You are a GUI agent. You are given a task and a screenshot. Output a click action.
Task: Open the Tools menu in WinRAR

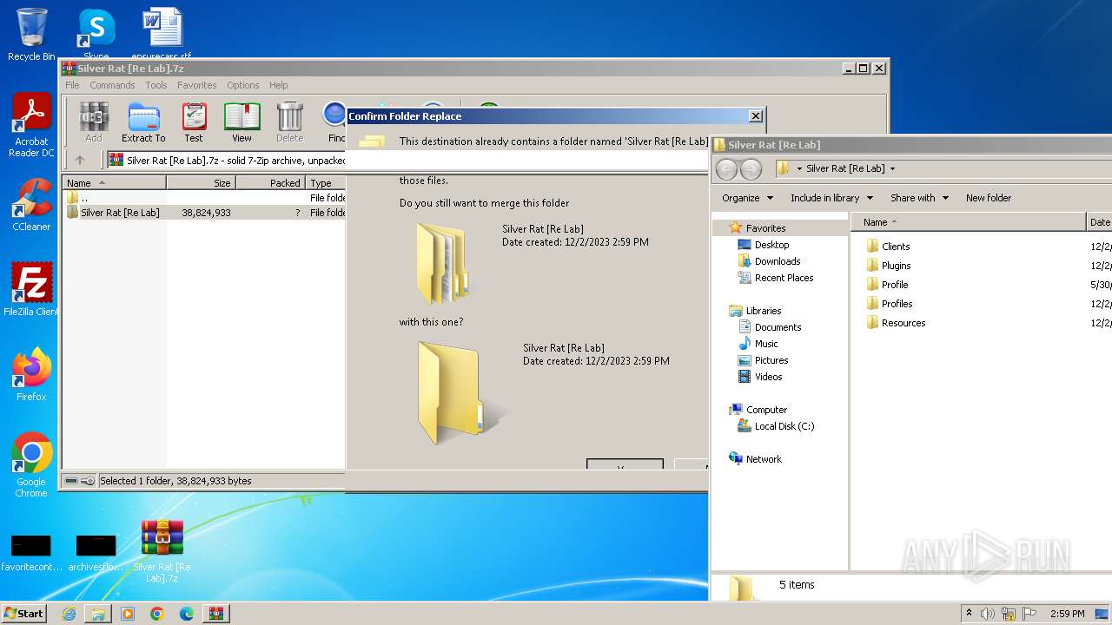pyautogui.click(x=156, y=85)
